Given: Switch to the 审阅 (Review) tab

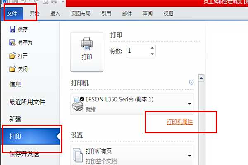Looking at the screenshot, I should (x=148, y=14).
